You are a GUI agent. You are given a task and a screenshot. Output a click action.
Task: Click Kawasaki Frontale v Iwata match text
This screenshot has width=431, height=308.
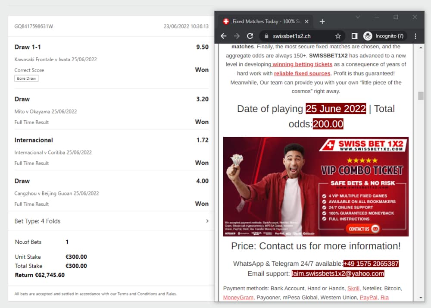(56, 60)
